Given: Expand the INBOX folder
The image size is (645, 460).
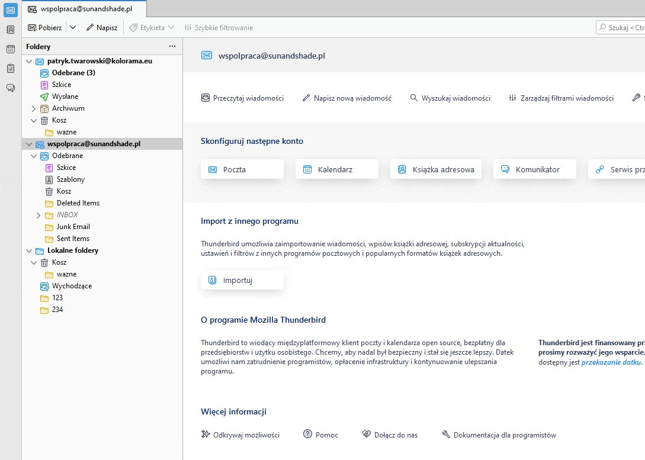Looking at the screenshot, I should tap(38, 215).
